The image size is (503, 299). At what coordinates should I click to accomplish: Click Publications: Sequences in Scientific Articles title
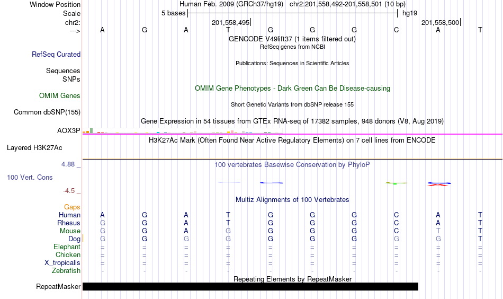(292, 63)
